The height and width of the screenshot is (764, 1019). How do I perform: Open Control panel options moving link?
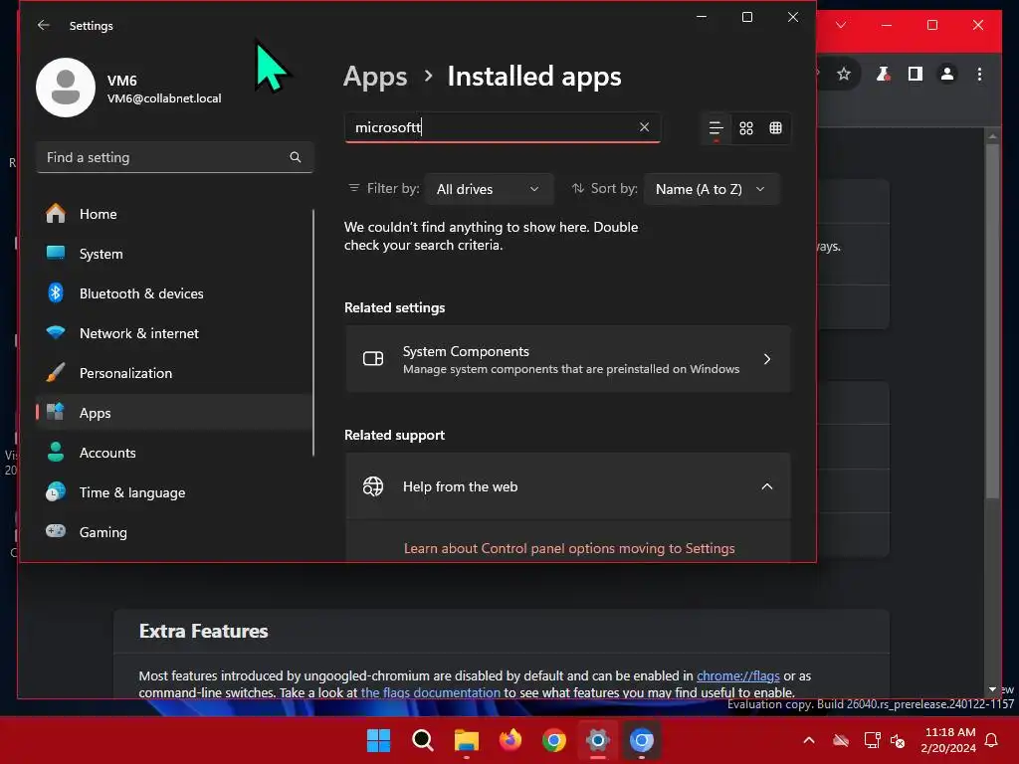(569, 548)
